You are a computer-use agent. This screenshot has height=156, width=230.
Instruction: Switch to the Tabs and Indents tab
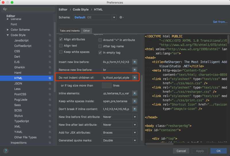point(70,31)
